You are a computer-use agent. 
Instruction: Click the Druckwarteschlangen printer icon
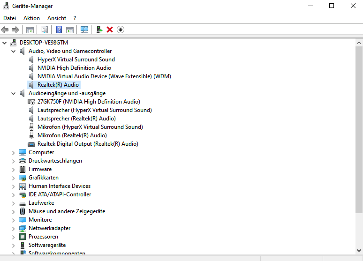tap(23, 161)
